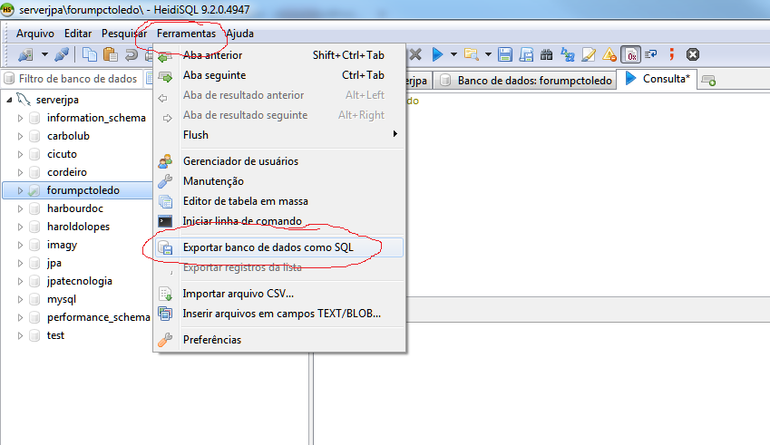Collapse the serverjpa tree node
The width and height of the screenshot is (770, 445).
tap(9, 100)
